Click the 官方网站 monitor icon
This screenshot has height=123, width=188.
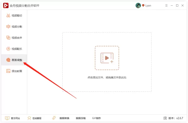[x=7, y=118]
